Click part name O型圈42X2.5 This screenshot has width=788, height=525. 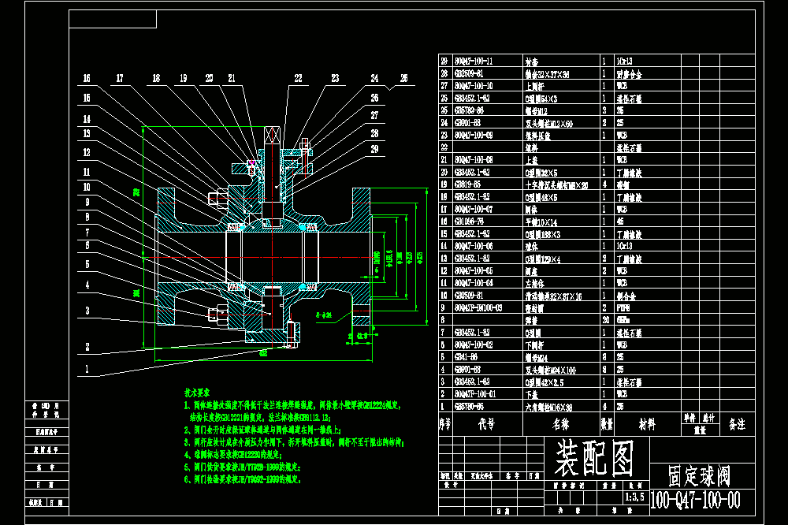click(x=545, y=382)
